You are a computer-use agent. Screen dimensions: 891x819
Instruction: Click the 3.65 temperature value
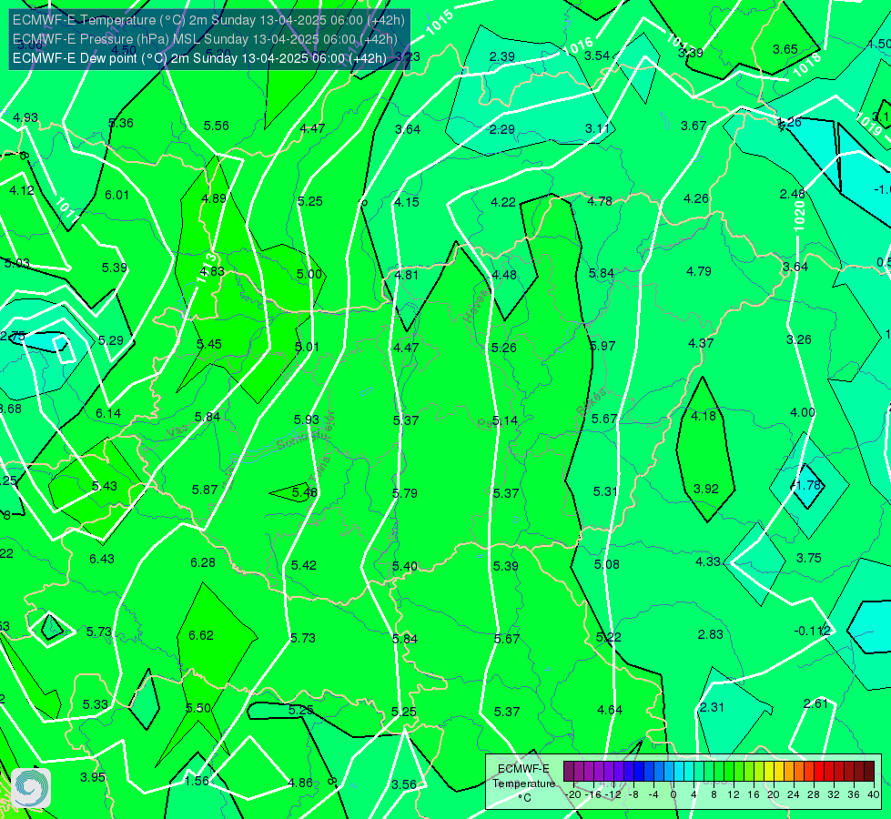click(x=785, y=49)
